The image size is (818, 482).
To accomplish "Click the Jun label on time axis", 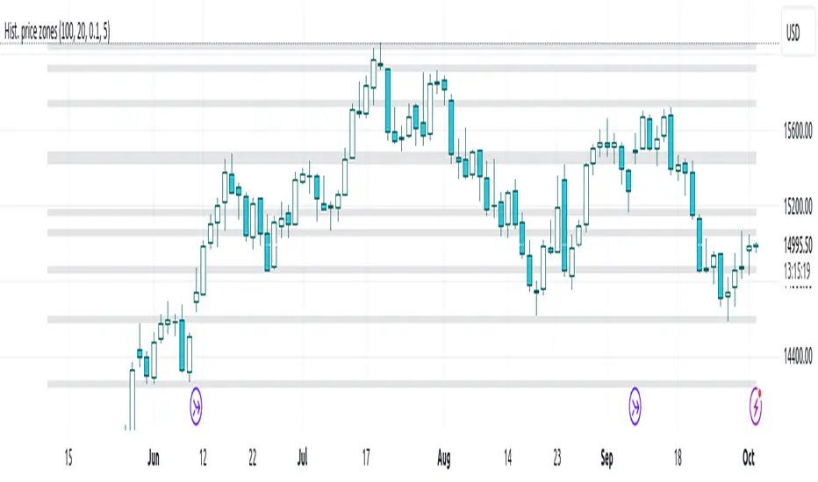I will coord(154,457).
